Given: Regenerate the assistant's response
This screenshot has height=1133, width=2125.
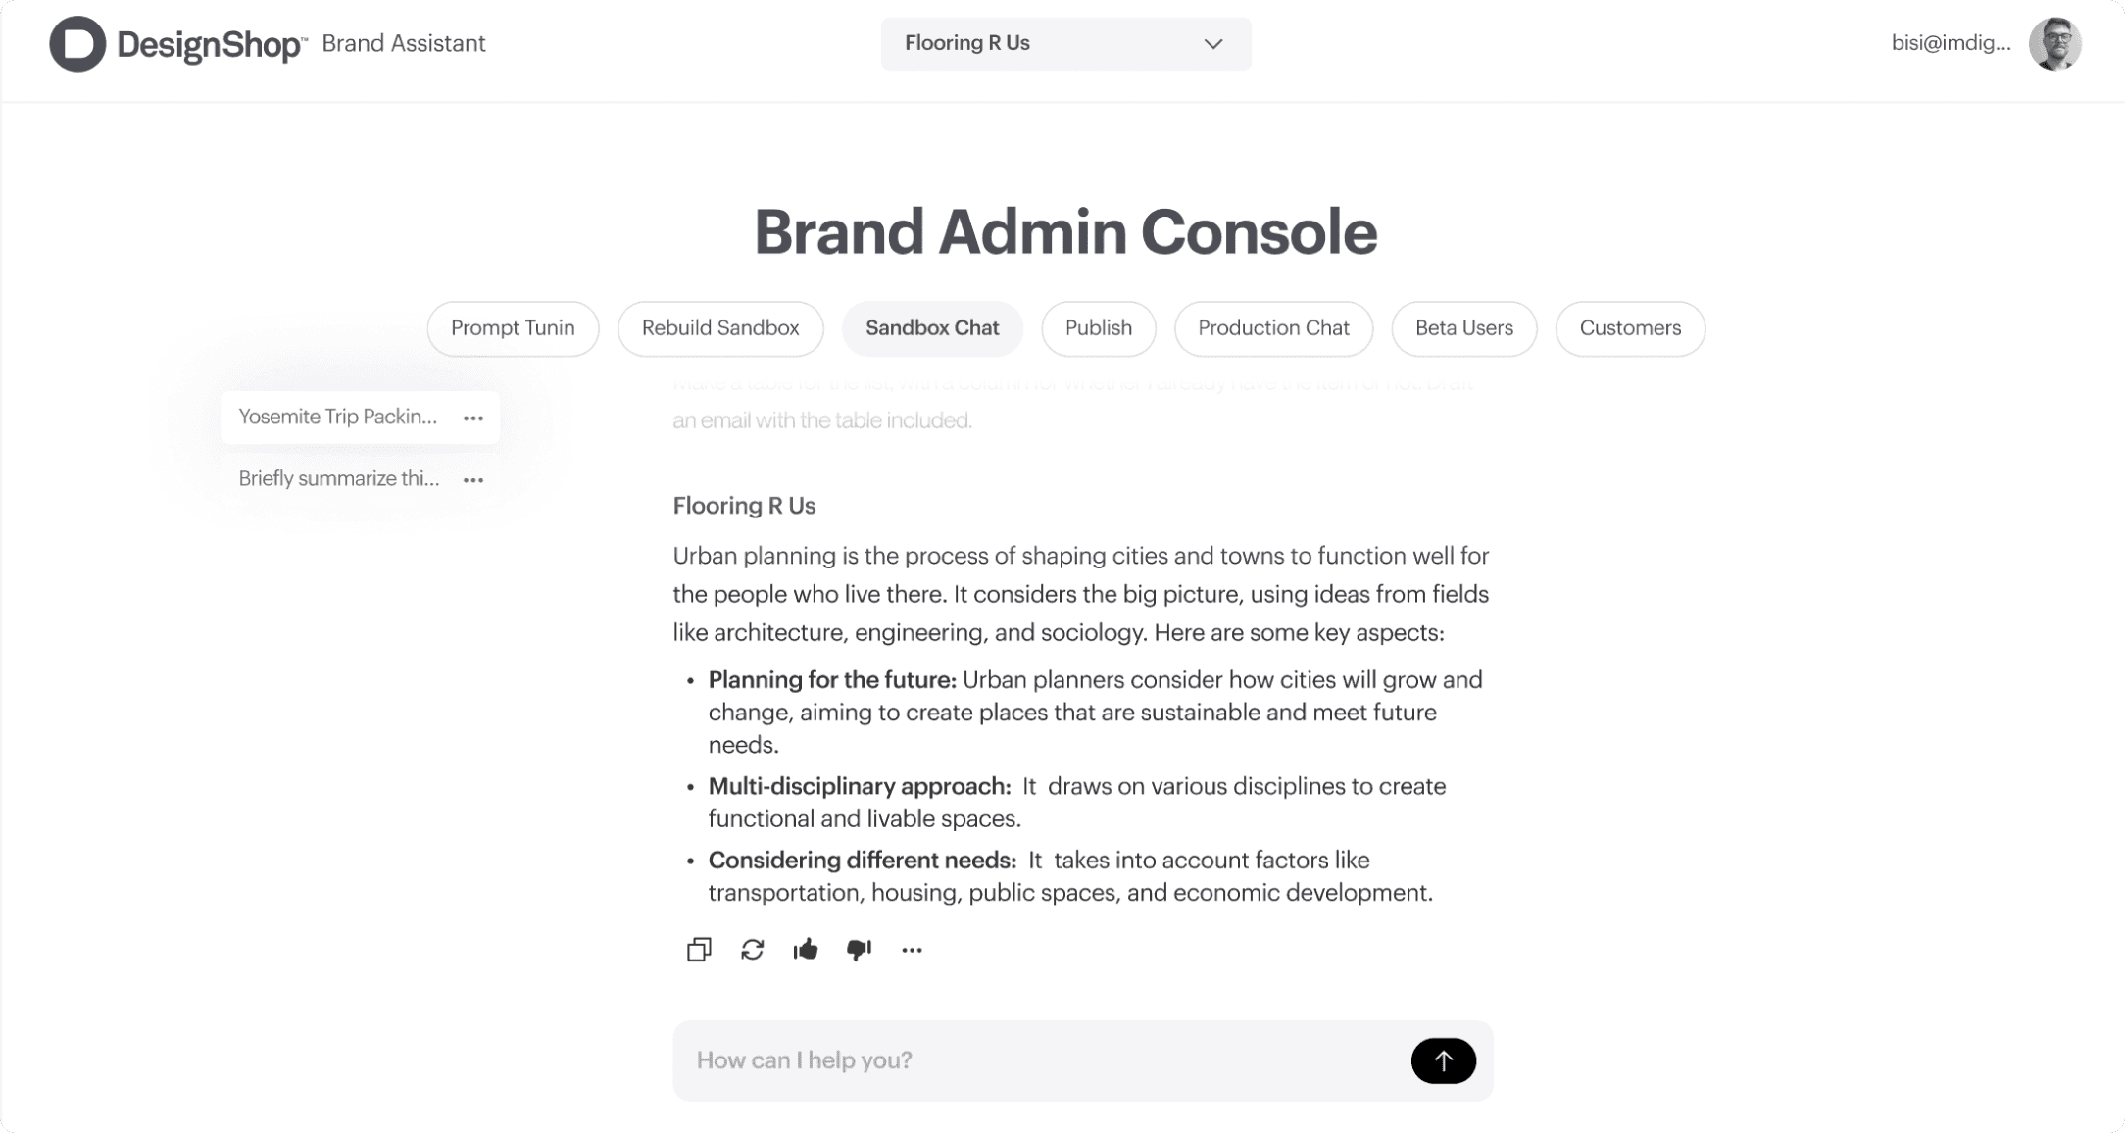Looking at the screenshot, I should pos(752,949).
